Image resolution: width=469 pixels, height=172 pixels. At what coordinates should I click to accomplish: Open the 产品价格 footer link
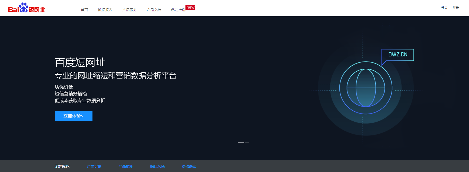point(94,166)
